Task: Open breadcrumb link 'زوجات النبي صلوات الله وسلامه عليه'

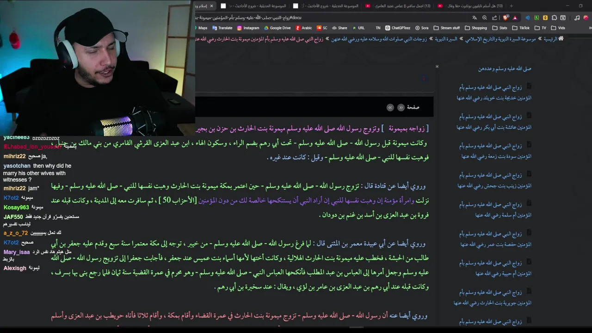Action: coord(379,39)
